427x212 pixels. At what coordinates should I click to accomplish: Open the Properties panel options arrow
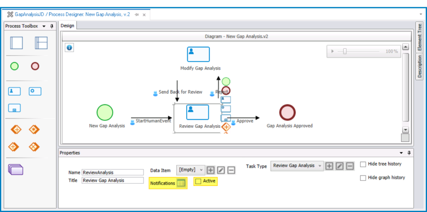tap(401, 153)
